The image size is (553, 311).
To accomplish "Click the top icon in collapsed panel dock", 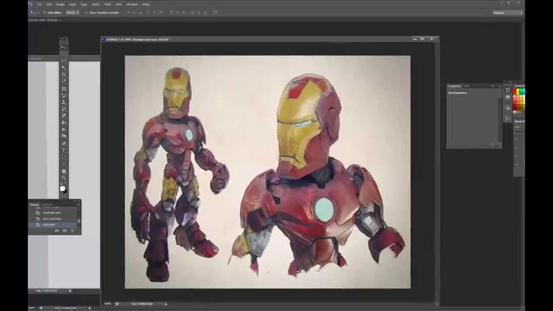I will coord(508,90).
